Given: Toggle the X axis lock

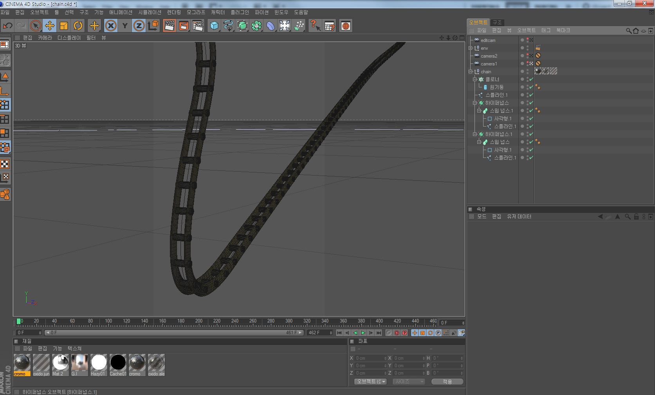Looking at the screenshot, I should [111, 26].
